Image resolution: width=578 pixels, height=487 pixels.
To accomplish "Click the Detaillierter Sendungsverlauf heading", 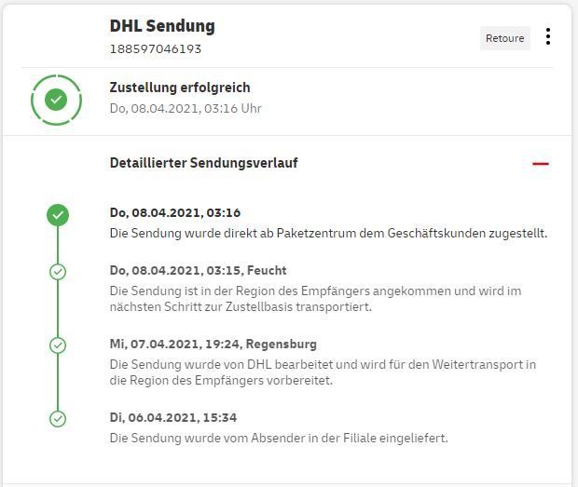I will (203, 163).
